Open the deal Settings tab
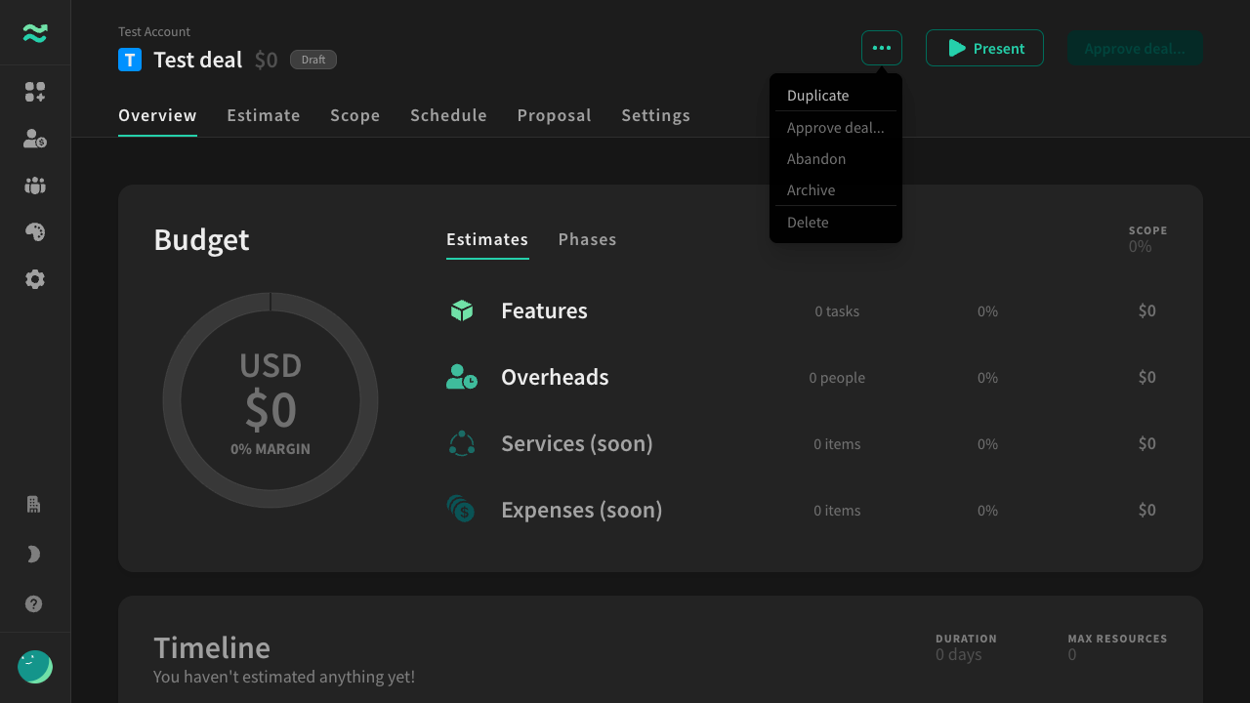 (656, 115)
